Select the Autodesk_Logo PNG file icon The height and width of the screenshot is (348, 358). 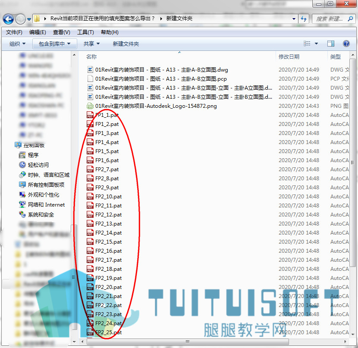(x=90, y=106)
